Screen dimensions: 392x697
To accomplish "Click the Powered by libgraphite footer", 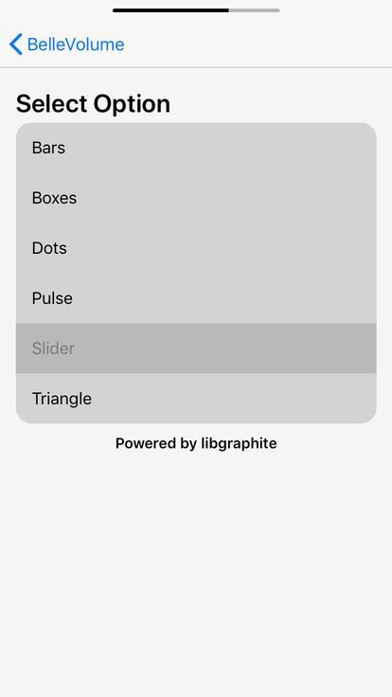I will coord(196,443).
